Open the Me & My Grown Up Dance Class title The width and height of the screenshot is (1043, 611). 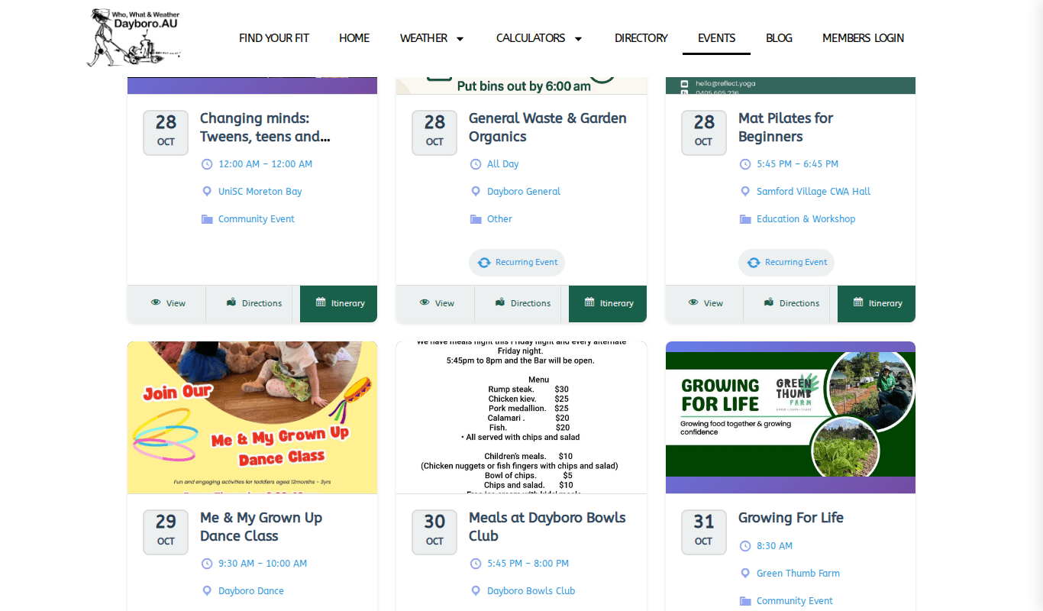[x=261, y=527]
